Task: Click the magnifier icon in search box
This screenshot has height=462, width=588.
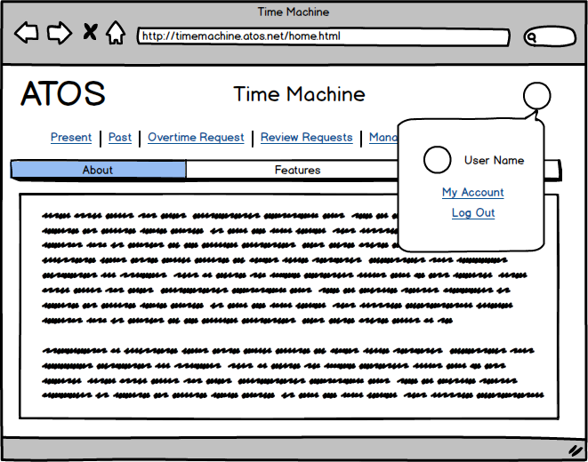Action: (x=532, y=37)
